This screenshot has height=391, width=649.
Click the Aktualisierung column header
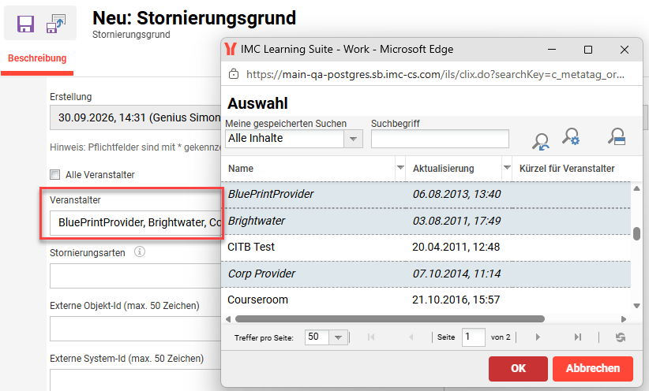(x=443, y=168)
